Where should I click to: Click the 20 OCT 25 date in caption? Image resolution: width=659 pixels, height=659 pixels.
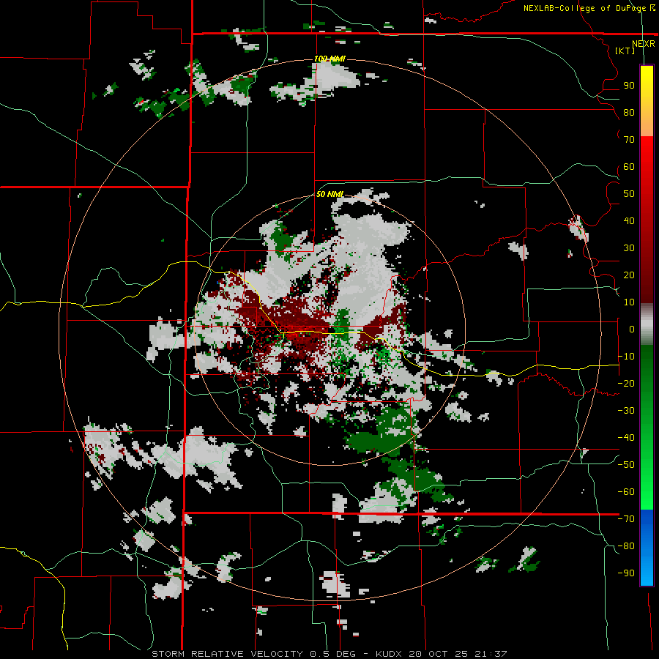pos(438,654)
